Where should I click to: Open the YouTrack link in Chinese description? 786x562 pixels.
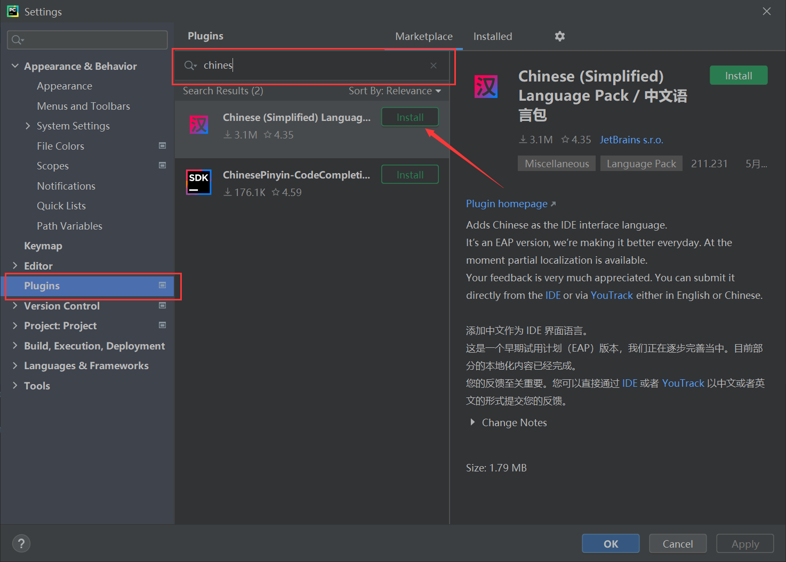coord(683,383)
